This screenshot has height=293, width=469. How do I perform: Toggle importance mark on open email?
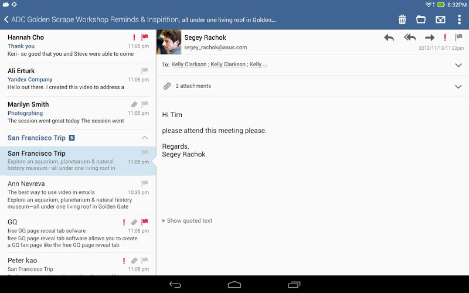(445, 38)
